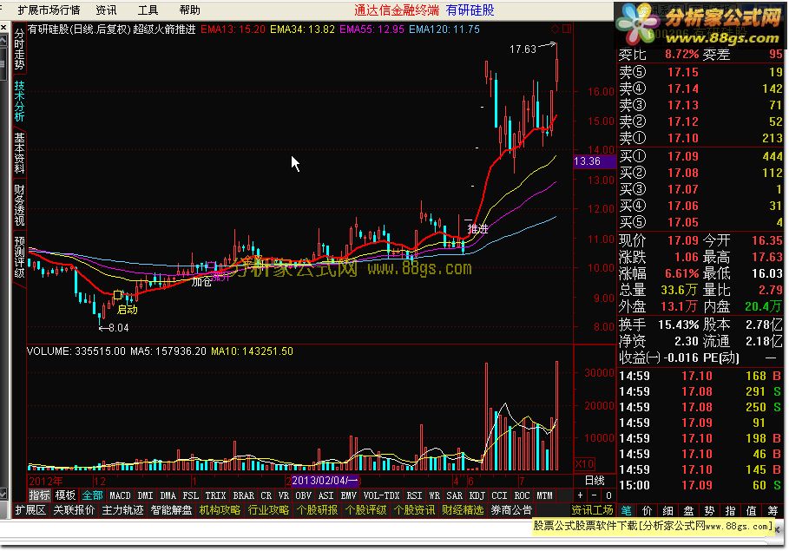The width and height of the screenshot is (789, 551).
Task: Open the 行业攻略 link
Action: 269,509
